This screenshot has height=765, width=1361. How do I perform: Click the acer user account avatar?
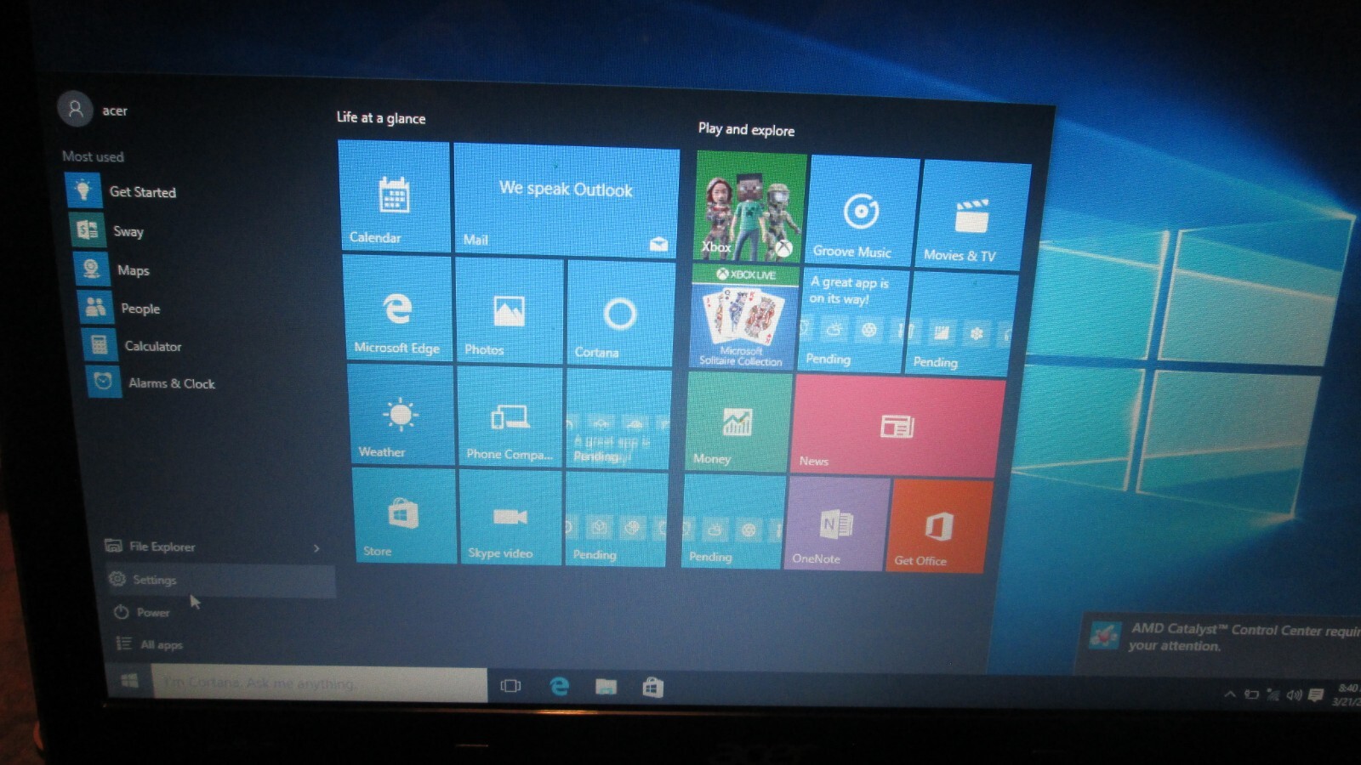[76, 109]
